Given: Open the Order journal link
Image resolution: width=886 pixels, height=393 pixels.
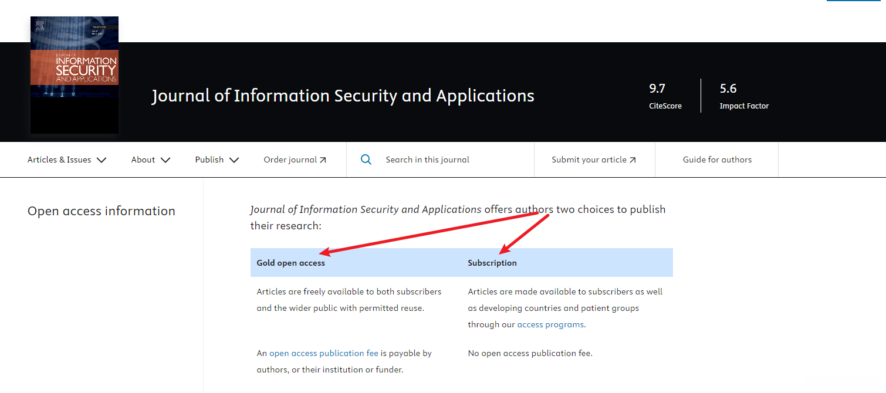Looking at the screenshot, I should [290, 160].
